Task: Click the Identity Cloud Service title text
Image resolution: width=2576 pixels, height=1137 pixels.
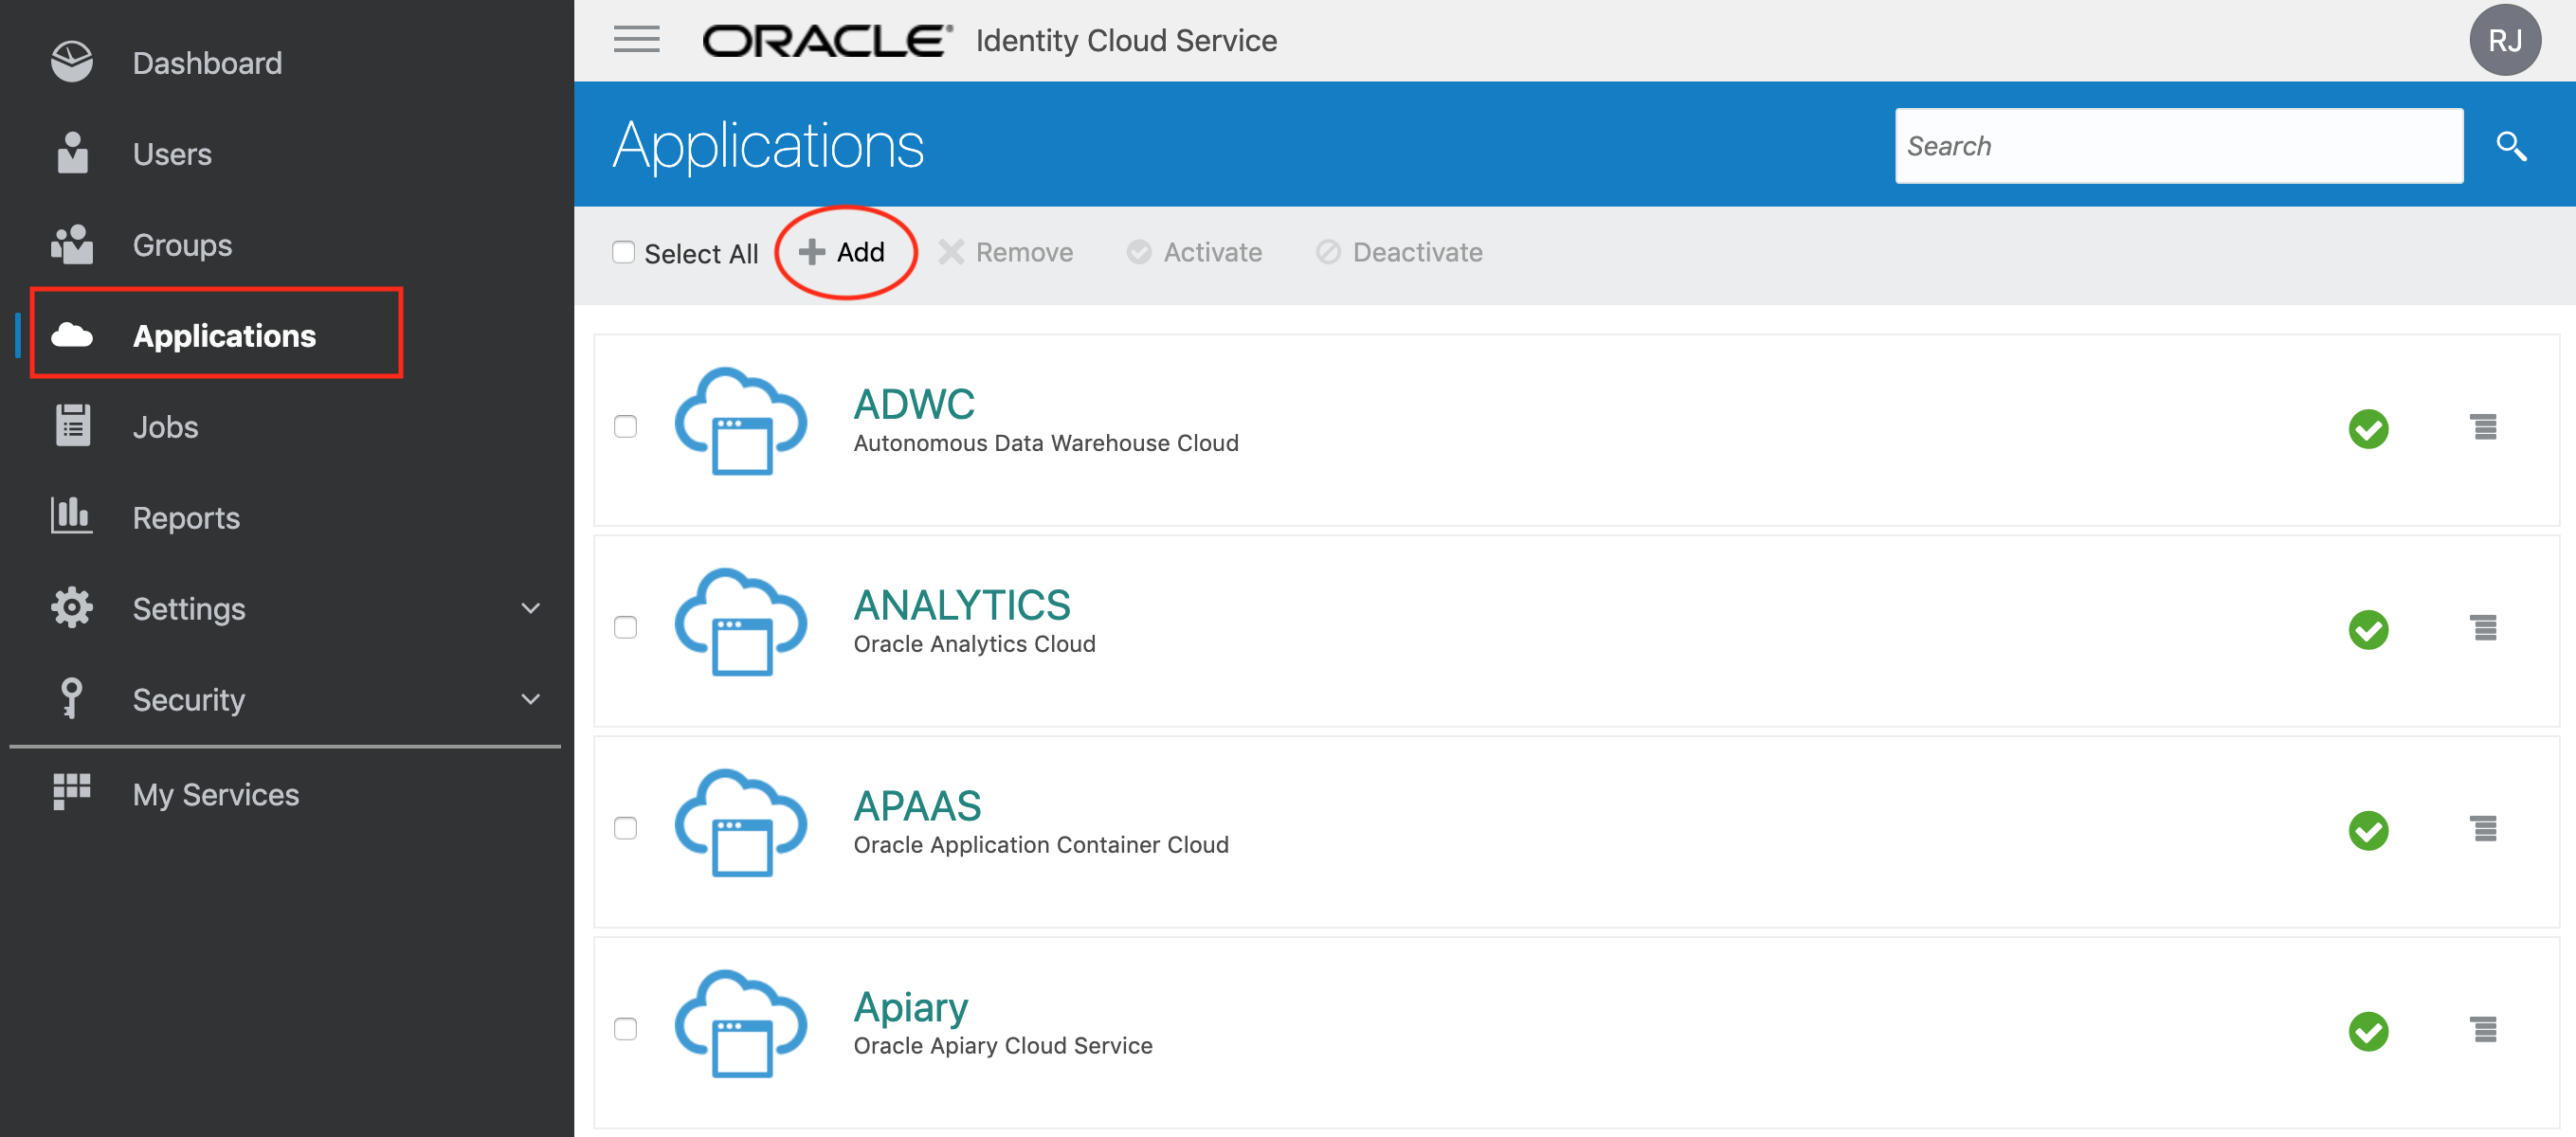Action: (1126, 41)
